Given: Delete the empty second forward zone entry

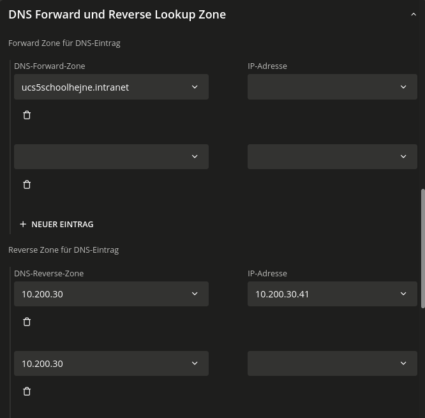Looking at the screenshot, I should [x=27, y=185].
